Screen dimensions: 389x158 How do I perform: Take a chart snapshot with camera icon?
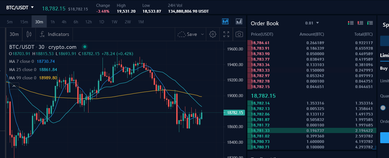[239, 34]
